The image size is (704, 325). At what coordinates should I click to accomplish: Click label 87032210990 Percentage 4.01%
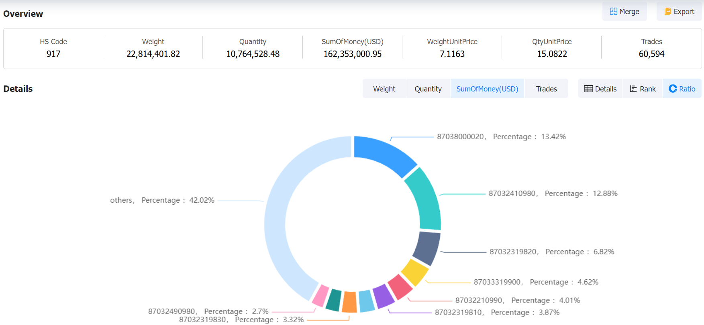[518, 300]
